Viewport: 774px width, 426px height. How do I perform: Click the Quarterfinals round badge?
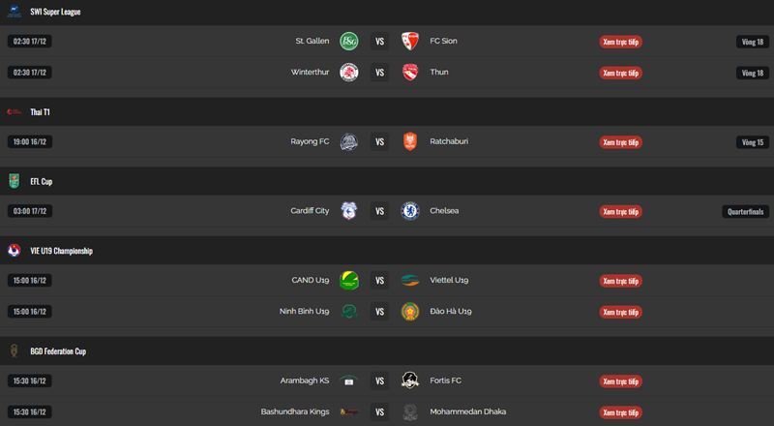pos(745,212)
